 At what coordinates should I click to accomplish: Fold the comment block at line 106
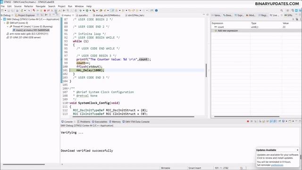tap(68, 88)
